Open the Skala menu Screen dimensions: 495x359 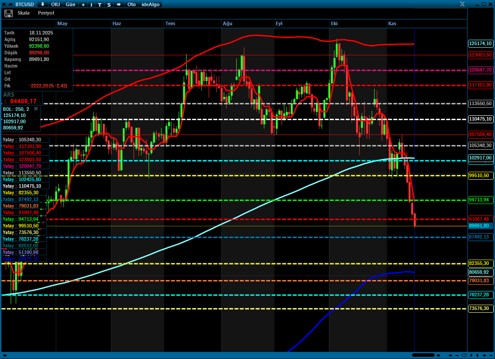pos(23,13)
